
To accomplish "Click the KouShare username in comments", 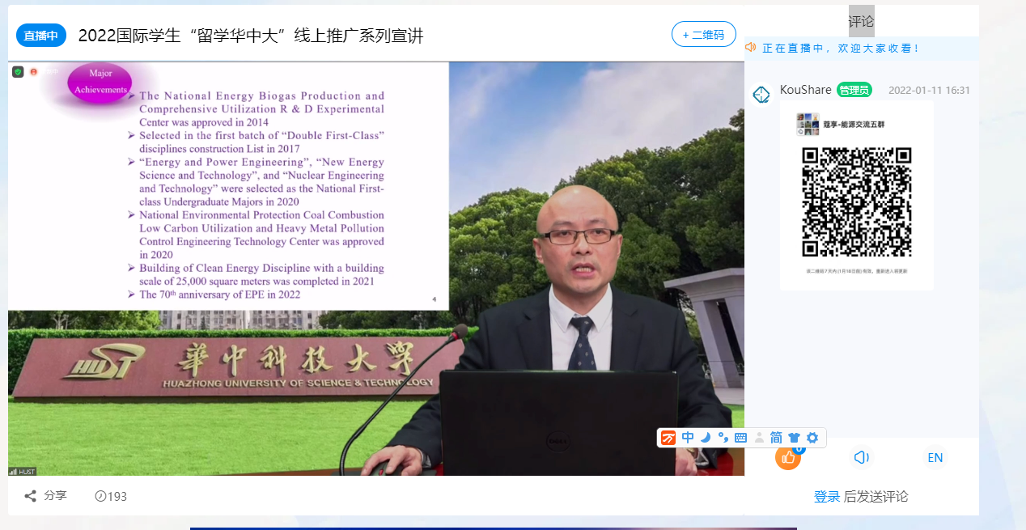I will (x=805, y=90).
